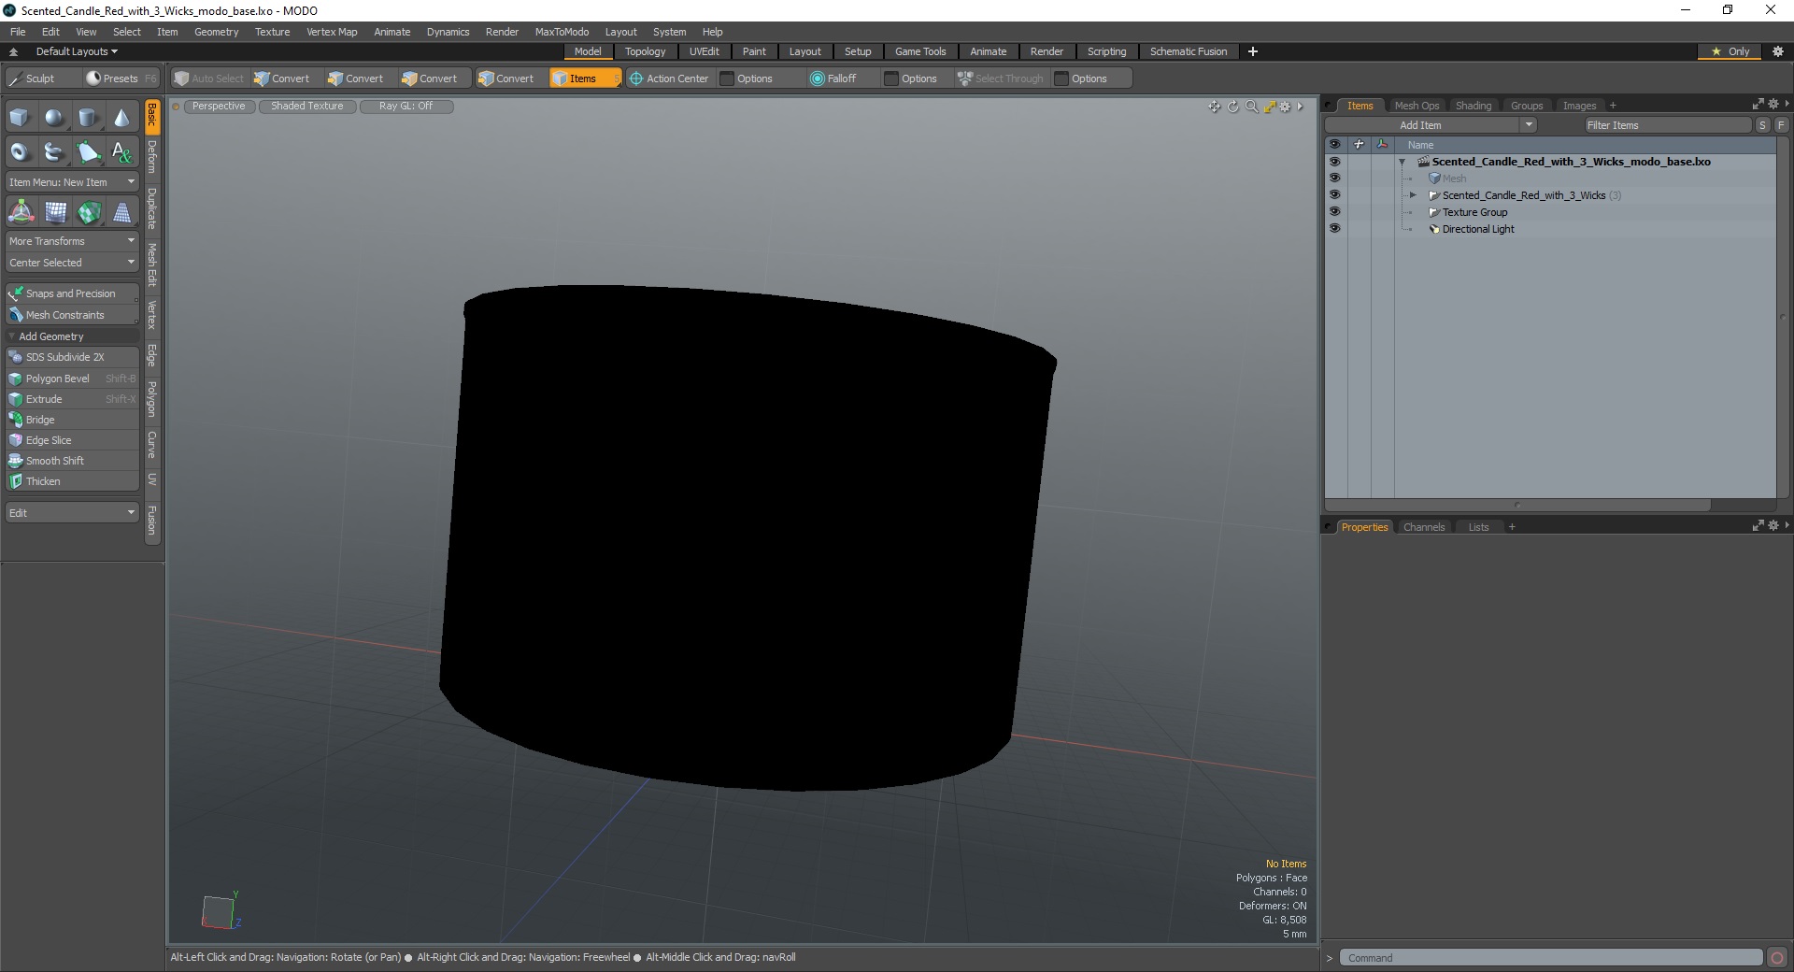Viewport: 1794px width, 972px height.
Task: Click the Shaded Texture viewport button
Action: coord(307,107)
